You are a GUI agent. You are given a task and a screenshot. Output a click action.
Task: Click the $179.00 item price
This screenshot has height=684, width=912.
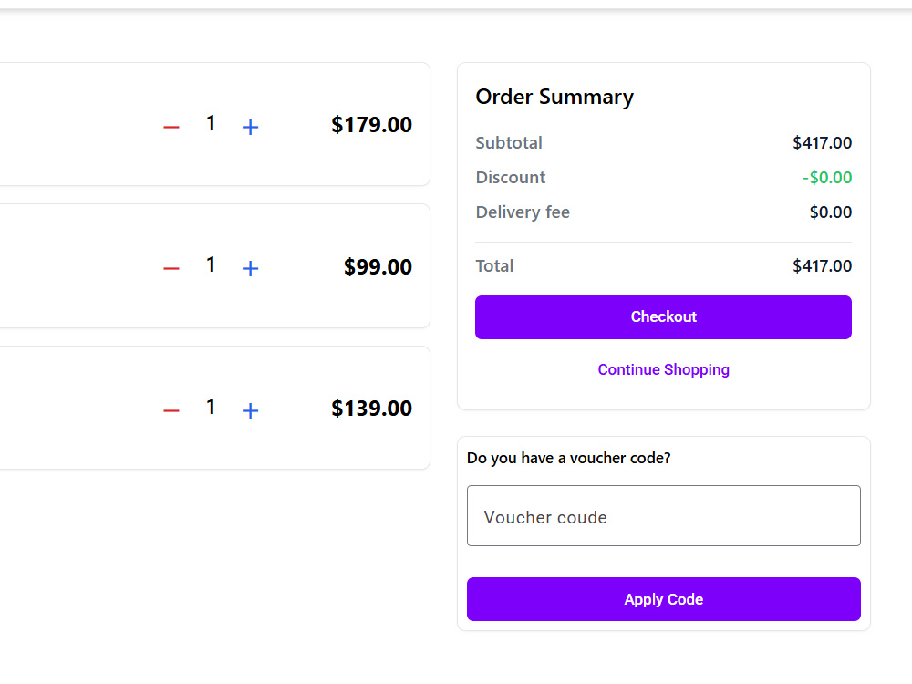click(372, 124)
